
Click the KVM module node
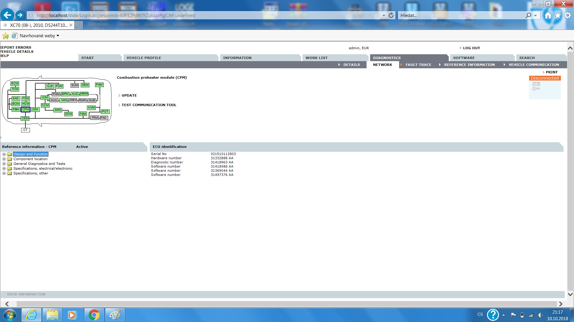click(x=91, y=108)
